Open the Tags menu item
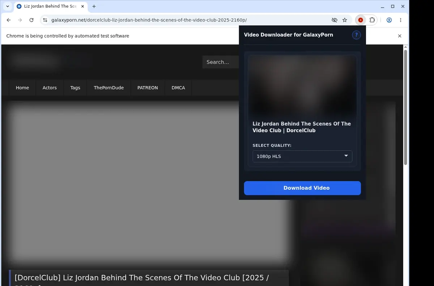 click(x=75, y=88)
